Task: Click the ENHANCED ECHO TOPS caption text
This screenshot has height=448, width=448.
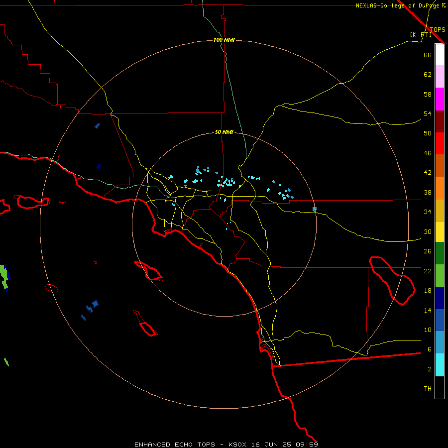Action: (175, 445)
